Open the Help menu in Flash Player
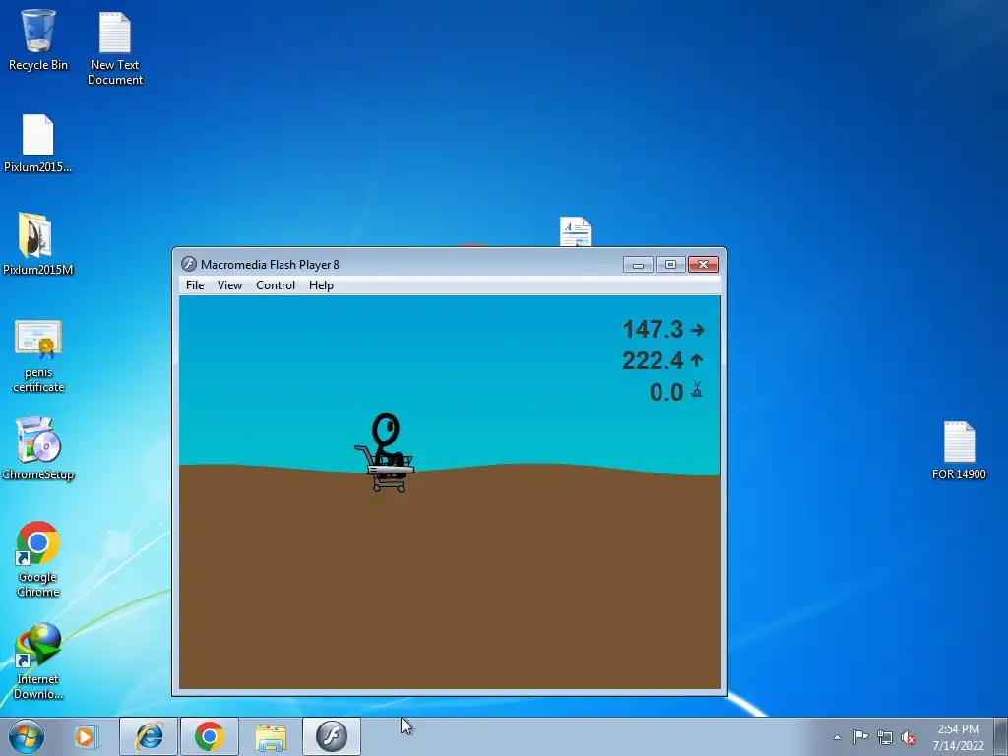This screenshot has width=1008, height=756. 321,285
